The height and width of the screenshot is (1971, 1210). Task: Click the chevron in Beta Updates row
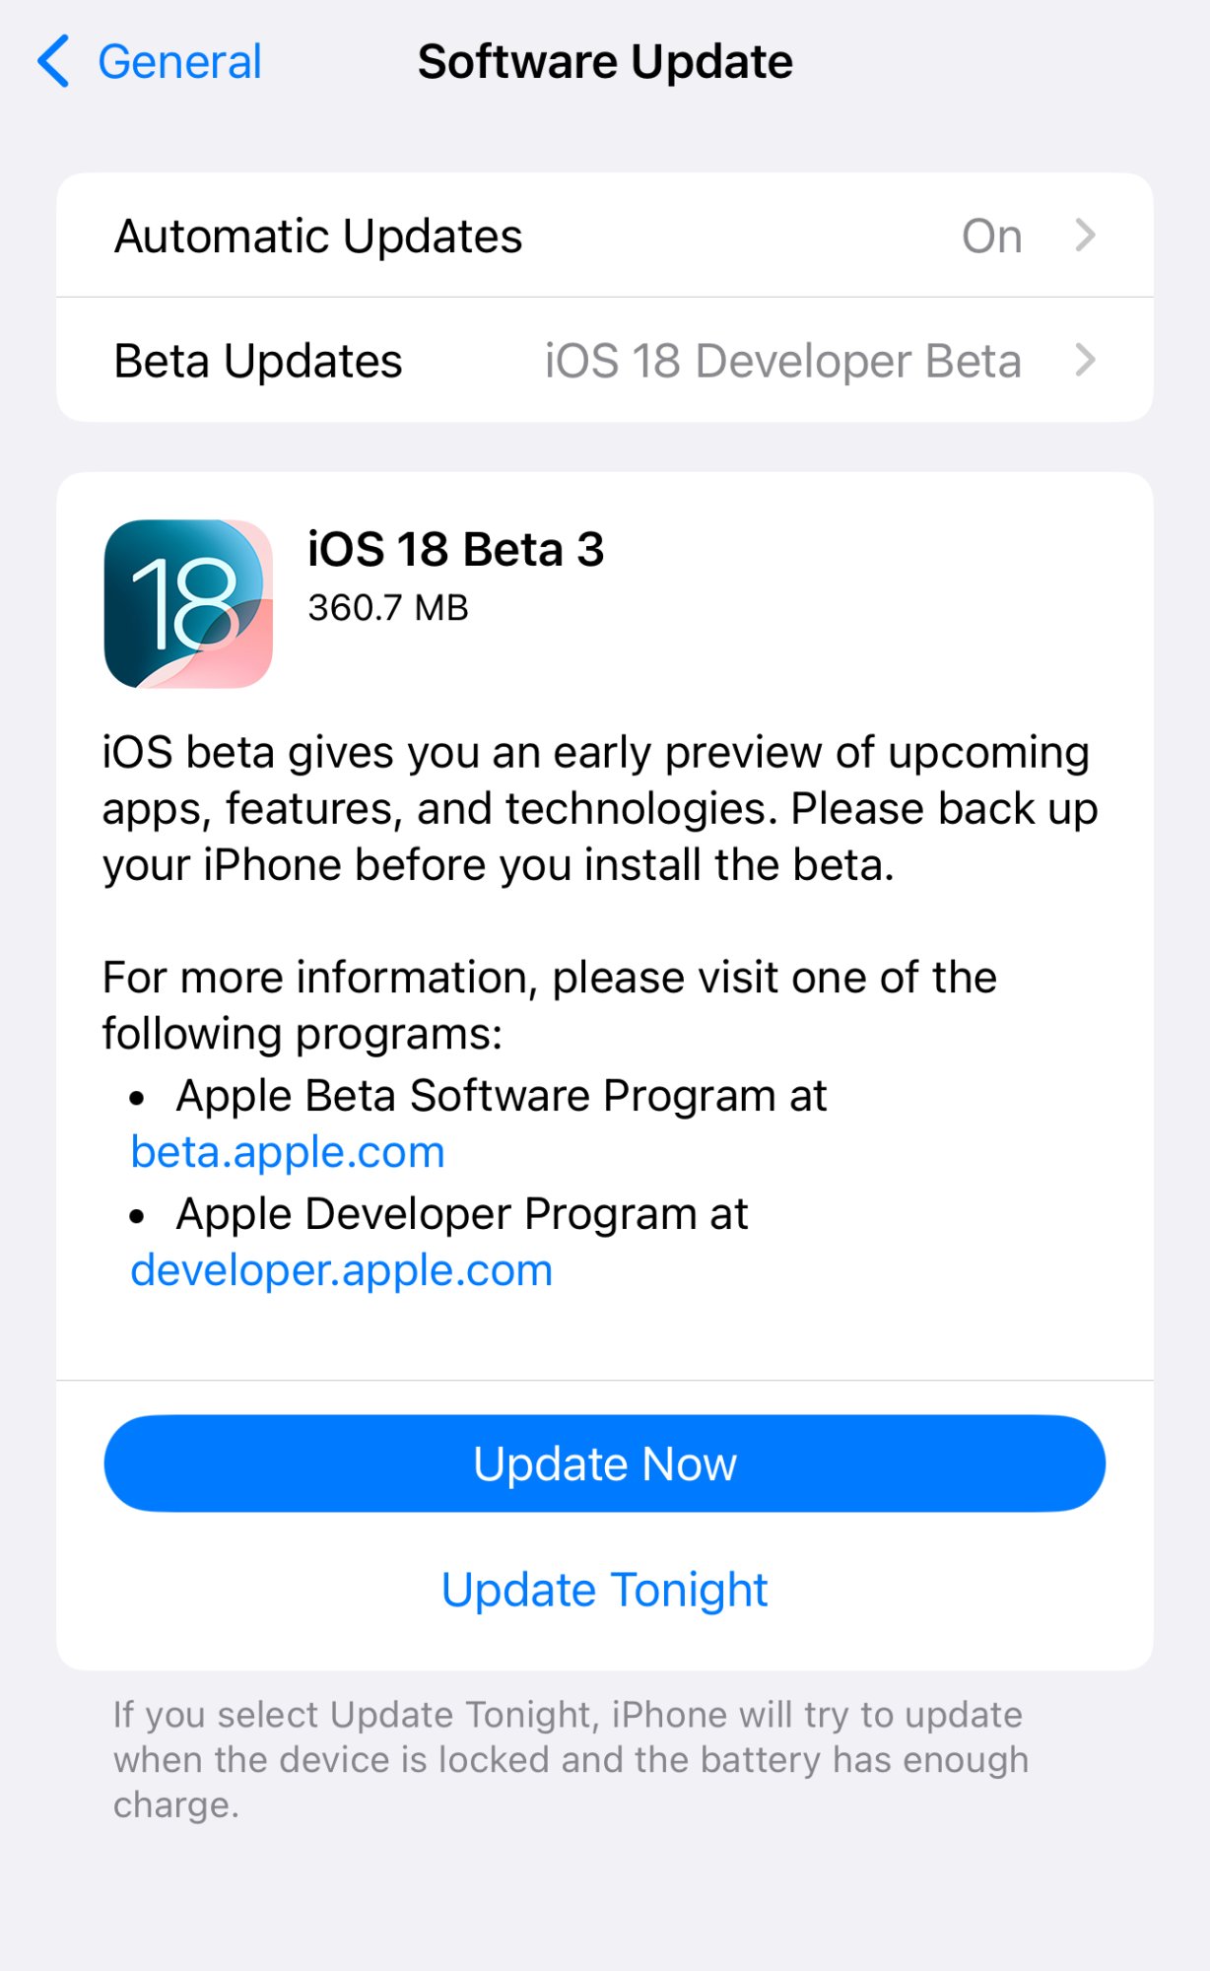click(1085, 360)
